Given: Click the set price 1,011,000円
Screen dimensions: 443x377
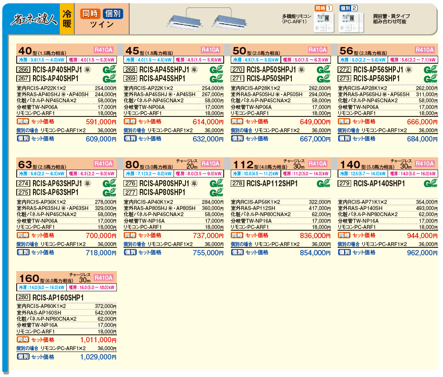Looking at the screenshot, I should (98, 340).
